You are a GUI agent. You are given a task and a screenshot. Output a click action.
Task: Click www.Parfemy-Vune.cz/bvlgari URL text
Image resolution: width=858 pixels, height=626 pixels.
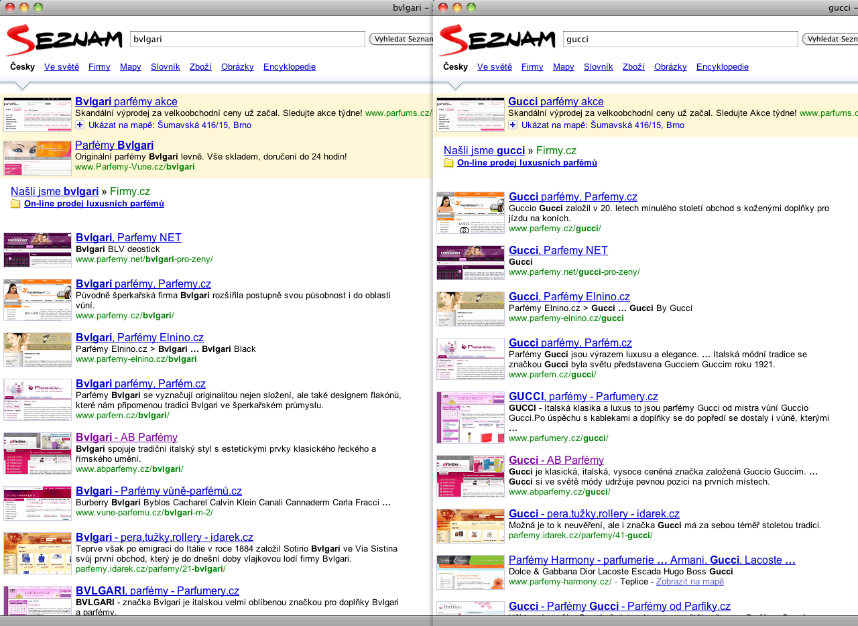[x=135, y=167]
